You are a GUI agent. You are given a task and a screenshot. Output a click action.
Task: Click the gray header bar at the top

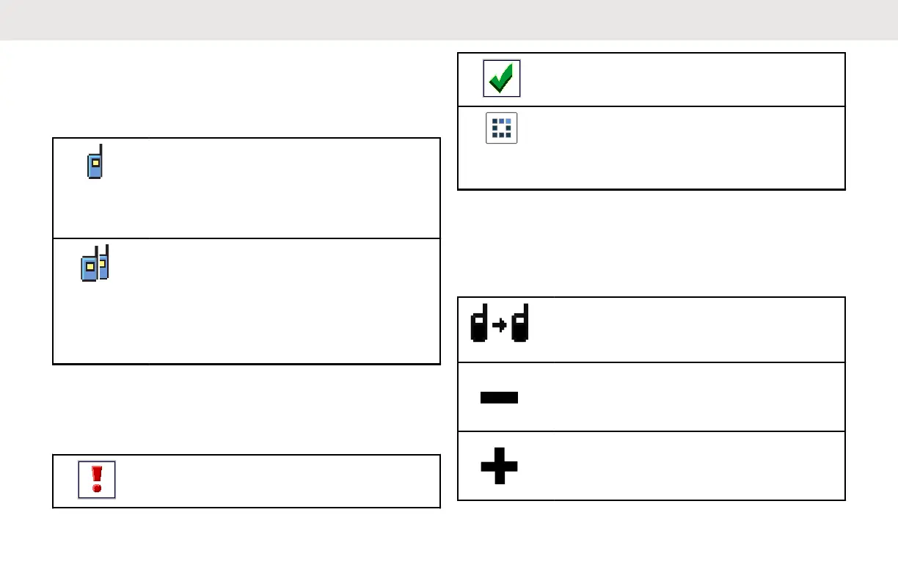449,19
